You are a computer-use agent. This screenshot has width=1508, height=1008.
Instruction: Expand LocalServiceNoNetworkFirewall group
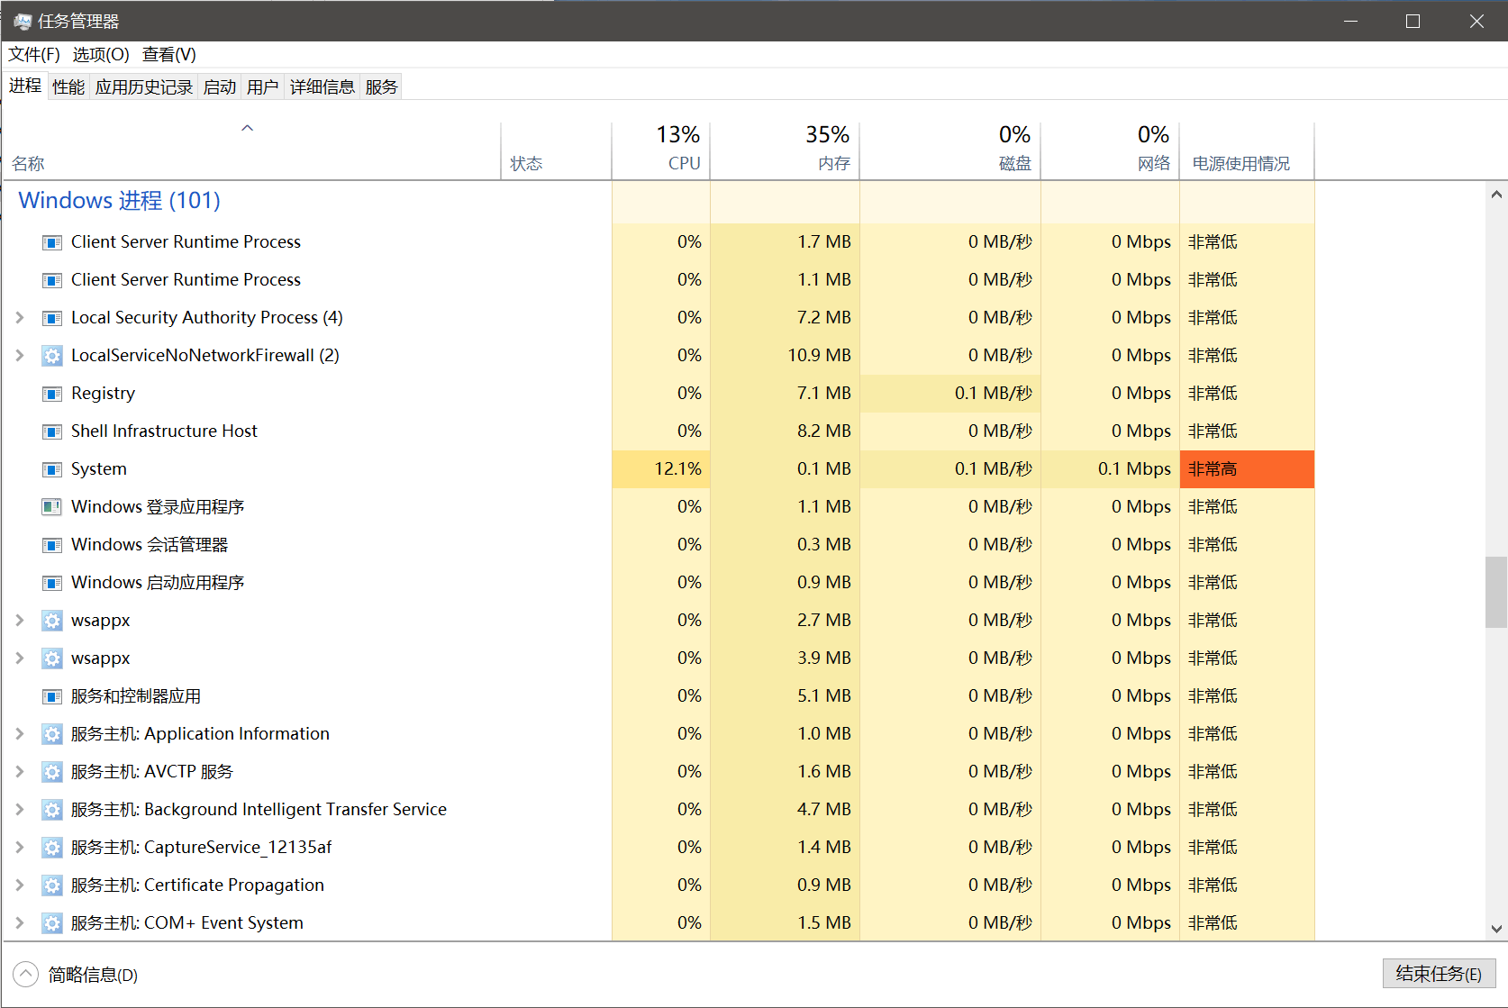pos(20,356)
